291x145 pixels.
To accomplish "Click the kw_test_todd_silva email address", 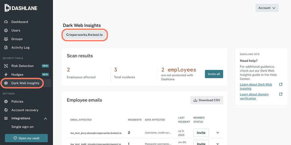I will (x=96, y=144).
